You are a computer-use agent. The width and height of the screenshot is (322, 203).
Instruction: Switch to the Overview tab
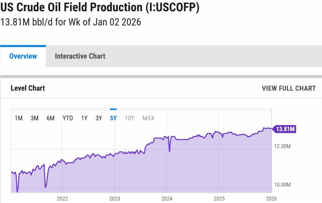coord(23,56)
